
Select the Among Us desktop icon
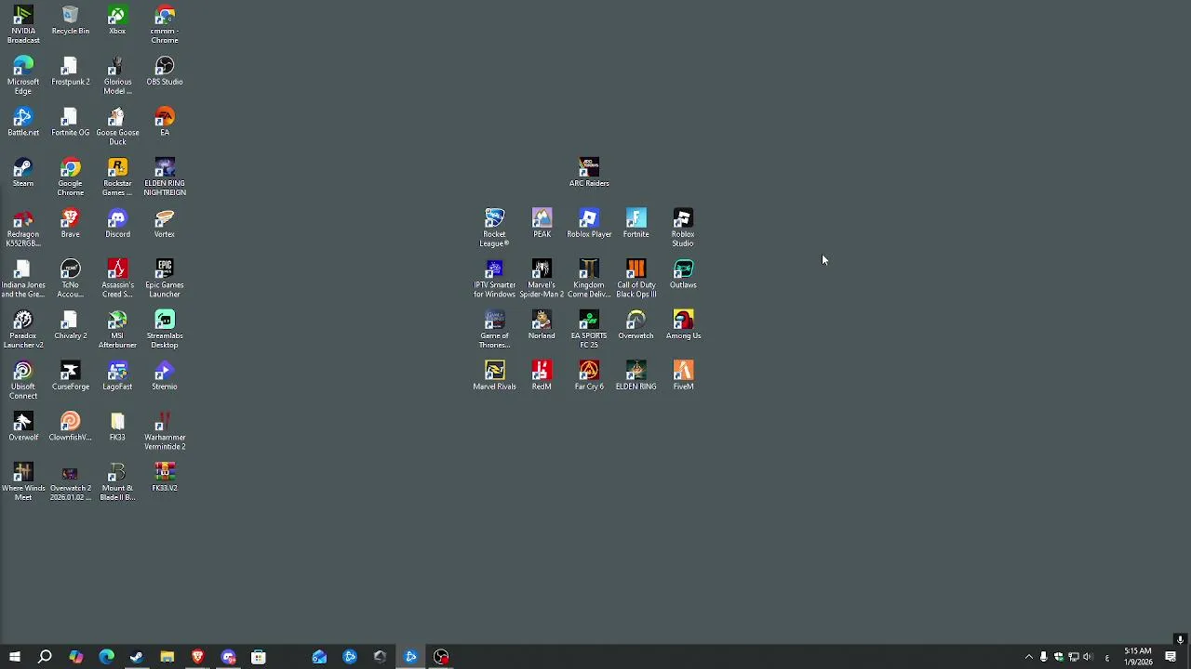click(x=683, y=325)
